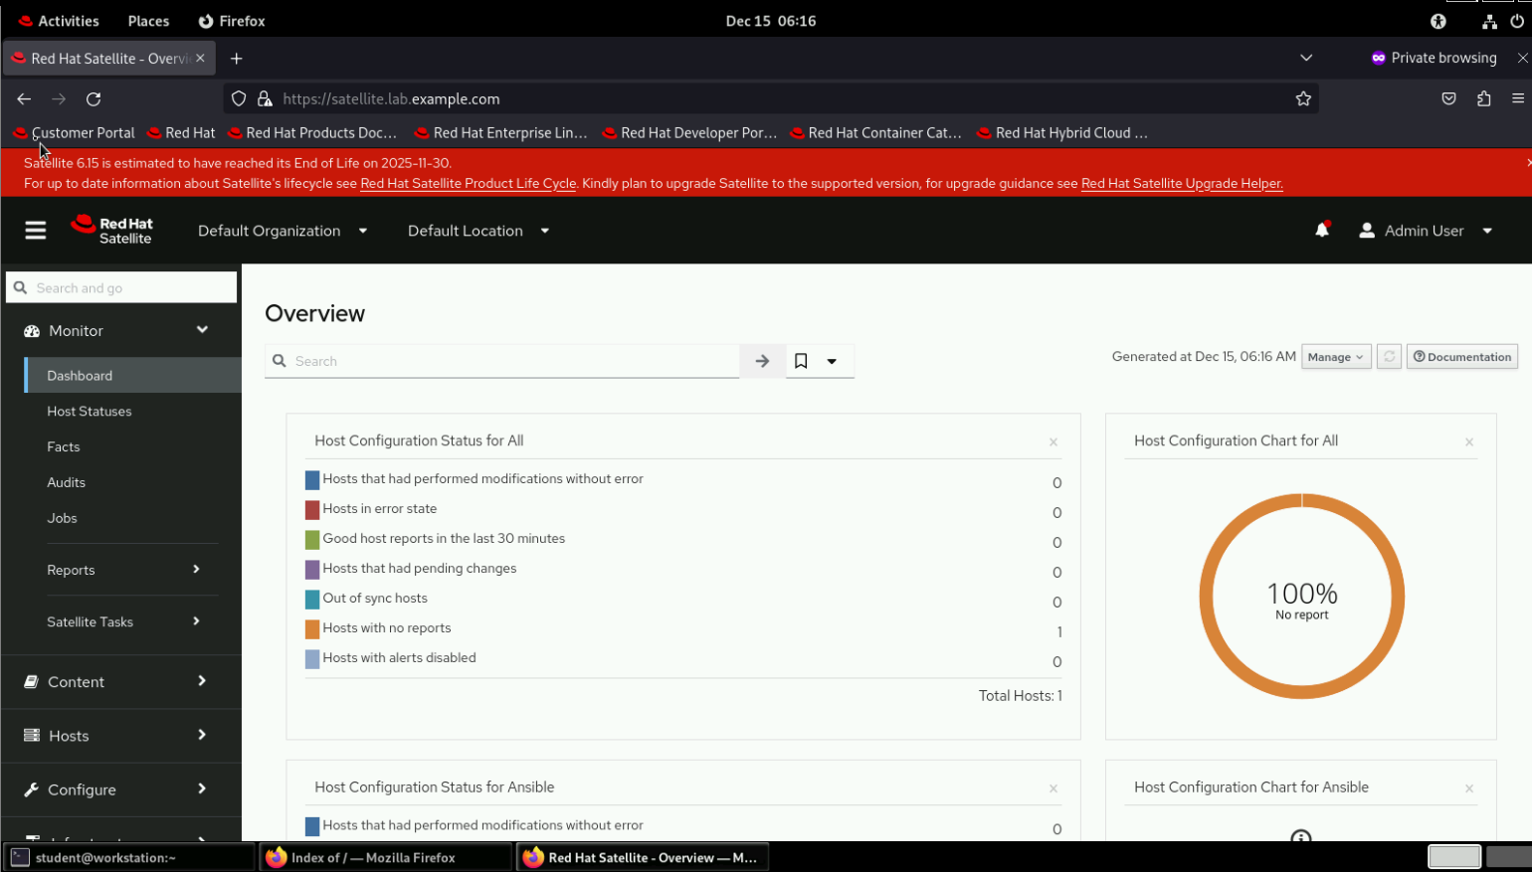Image resolution: width=1532 pixels, height=872 pixels.
Task: Open the Manage dropdown
Action: click(x=1336, y=357)
